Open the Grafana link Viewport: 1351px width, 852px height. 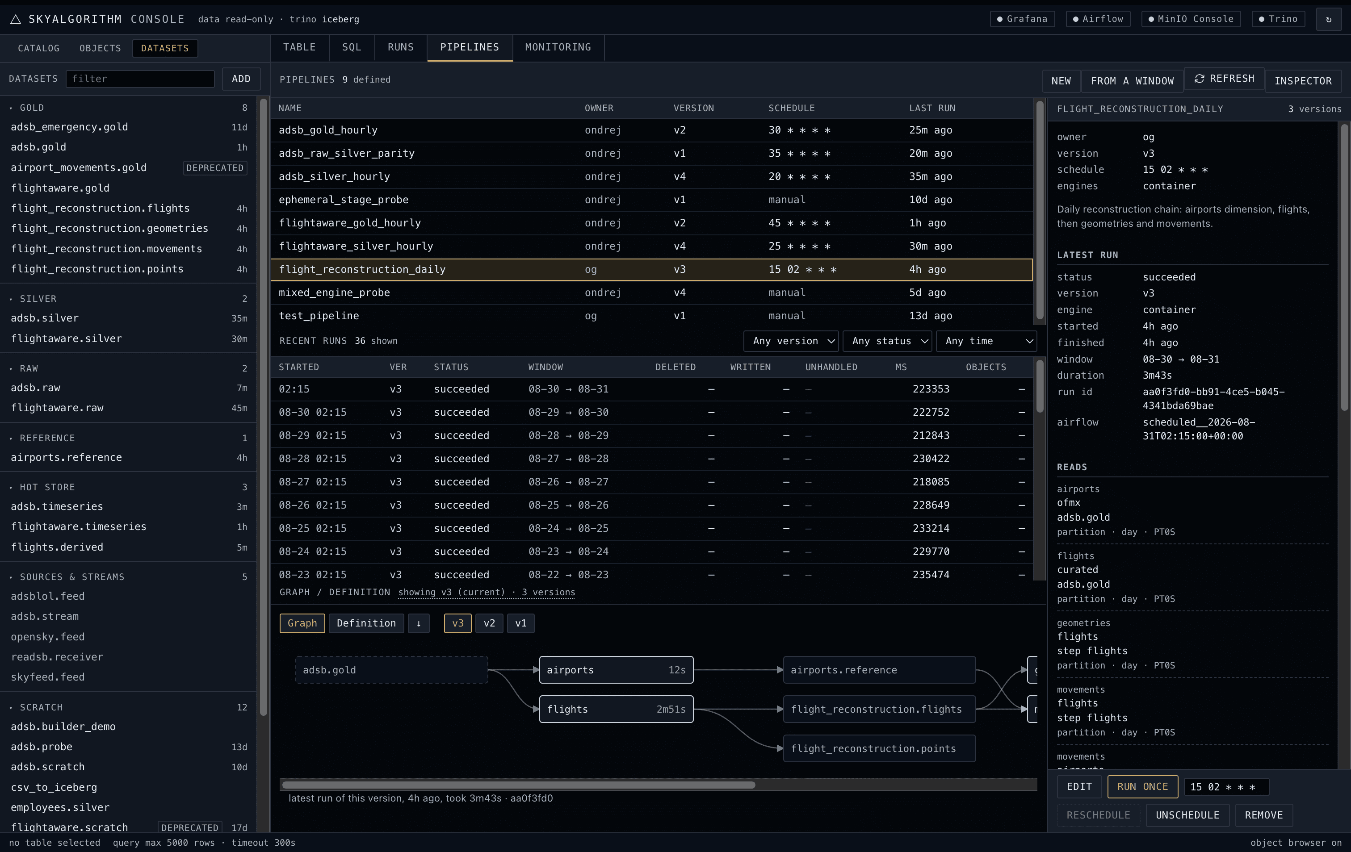click(x=1022, y=19)
